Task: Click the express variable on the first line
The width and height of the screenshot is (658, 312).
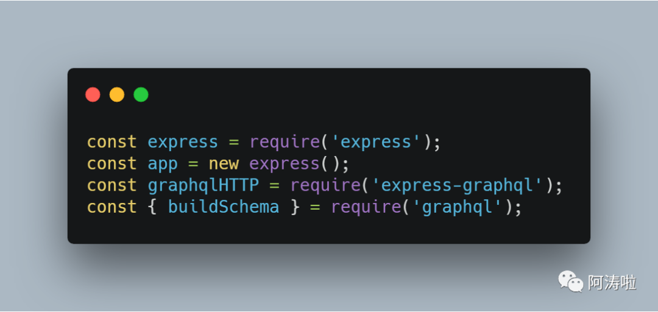Action: pos(183,142)
